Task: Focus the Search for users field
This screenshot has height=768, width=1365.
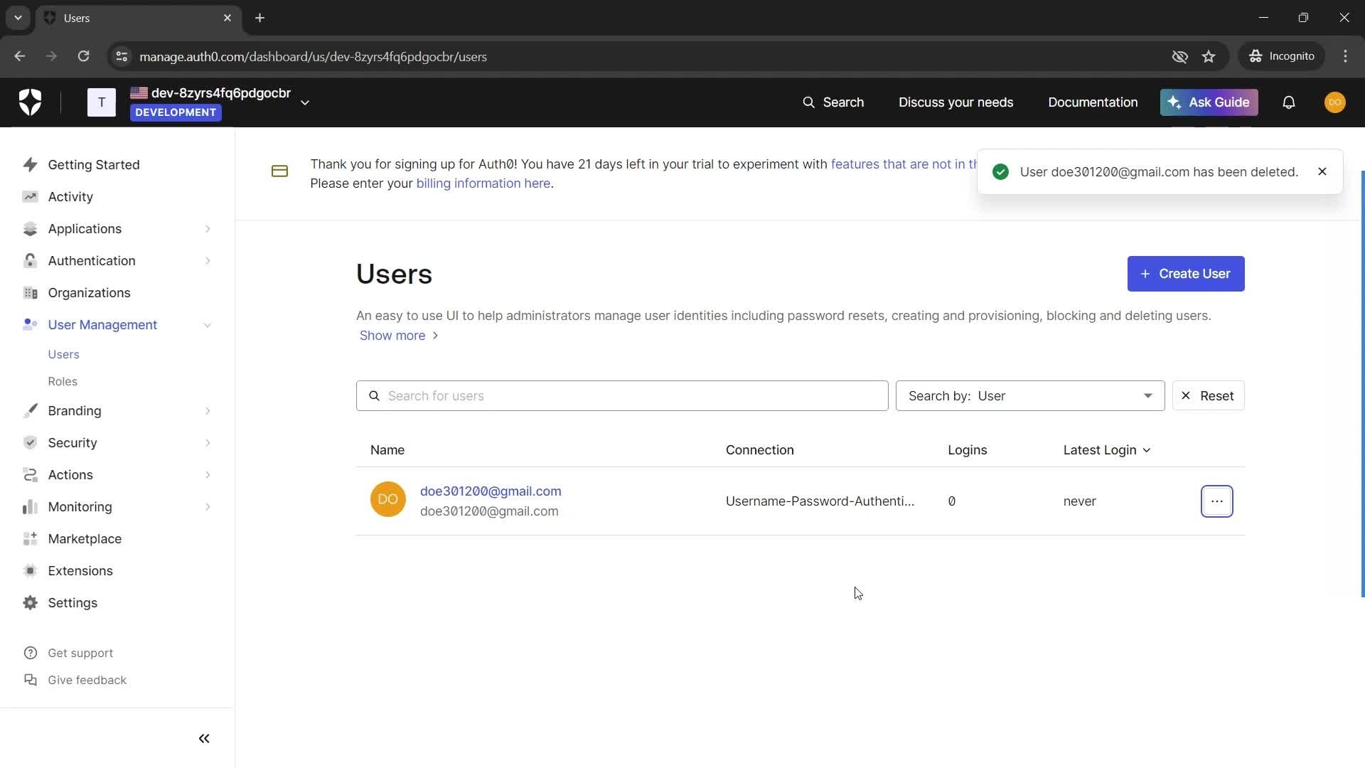Action: pyautogui.click(x=622, y=396)
